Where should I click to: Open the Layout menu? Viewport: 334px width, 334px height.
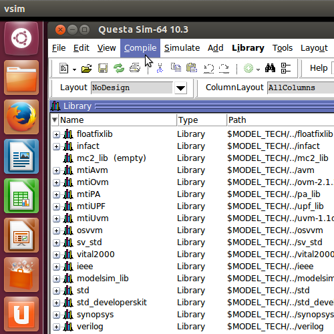pos(314,48)
